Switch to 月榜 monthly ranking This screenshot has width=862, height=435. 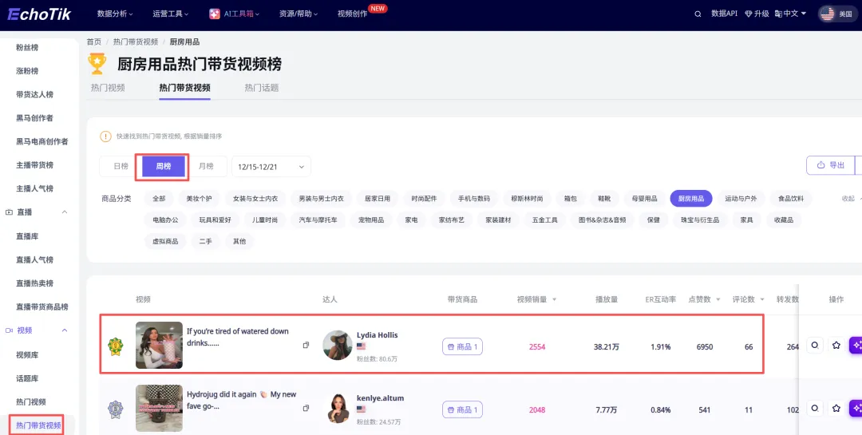206,166
